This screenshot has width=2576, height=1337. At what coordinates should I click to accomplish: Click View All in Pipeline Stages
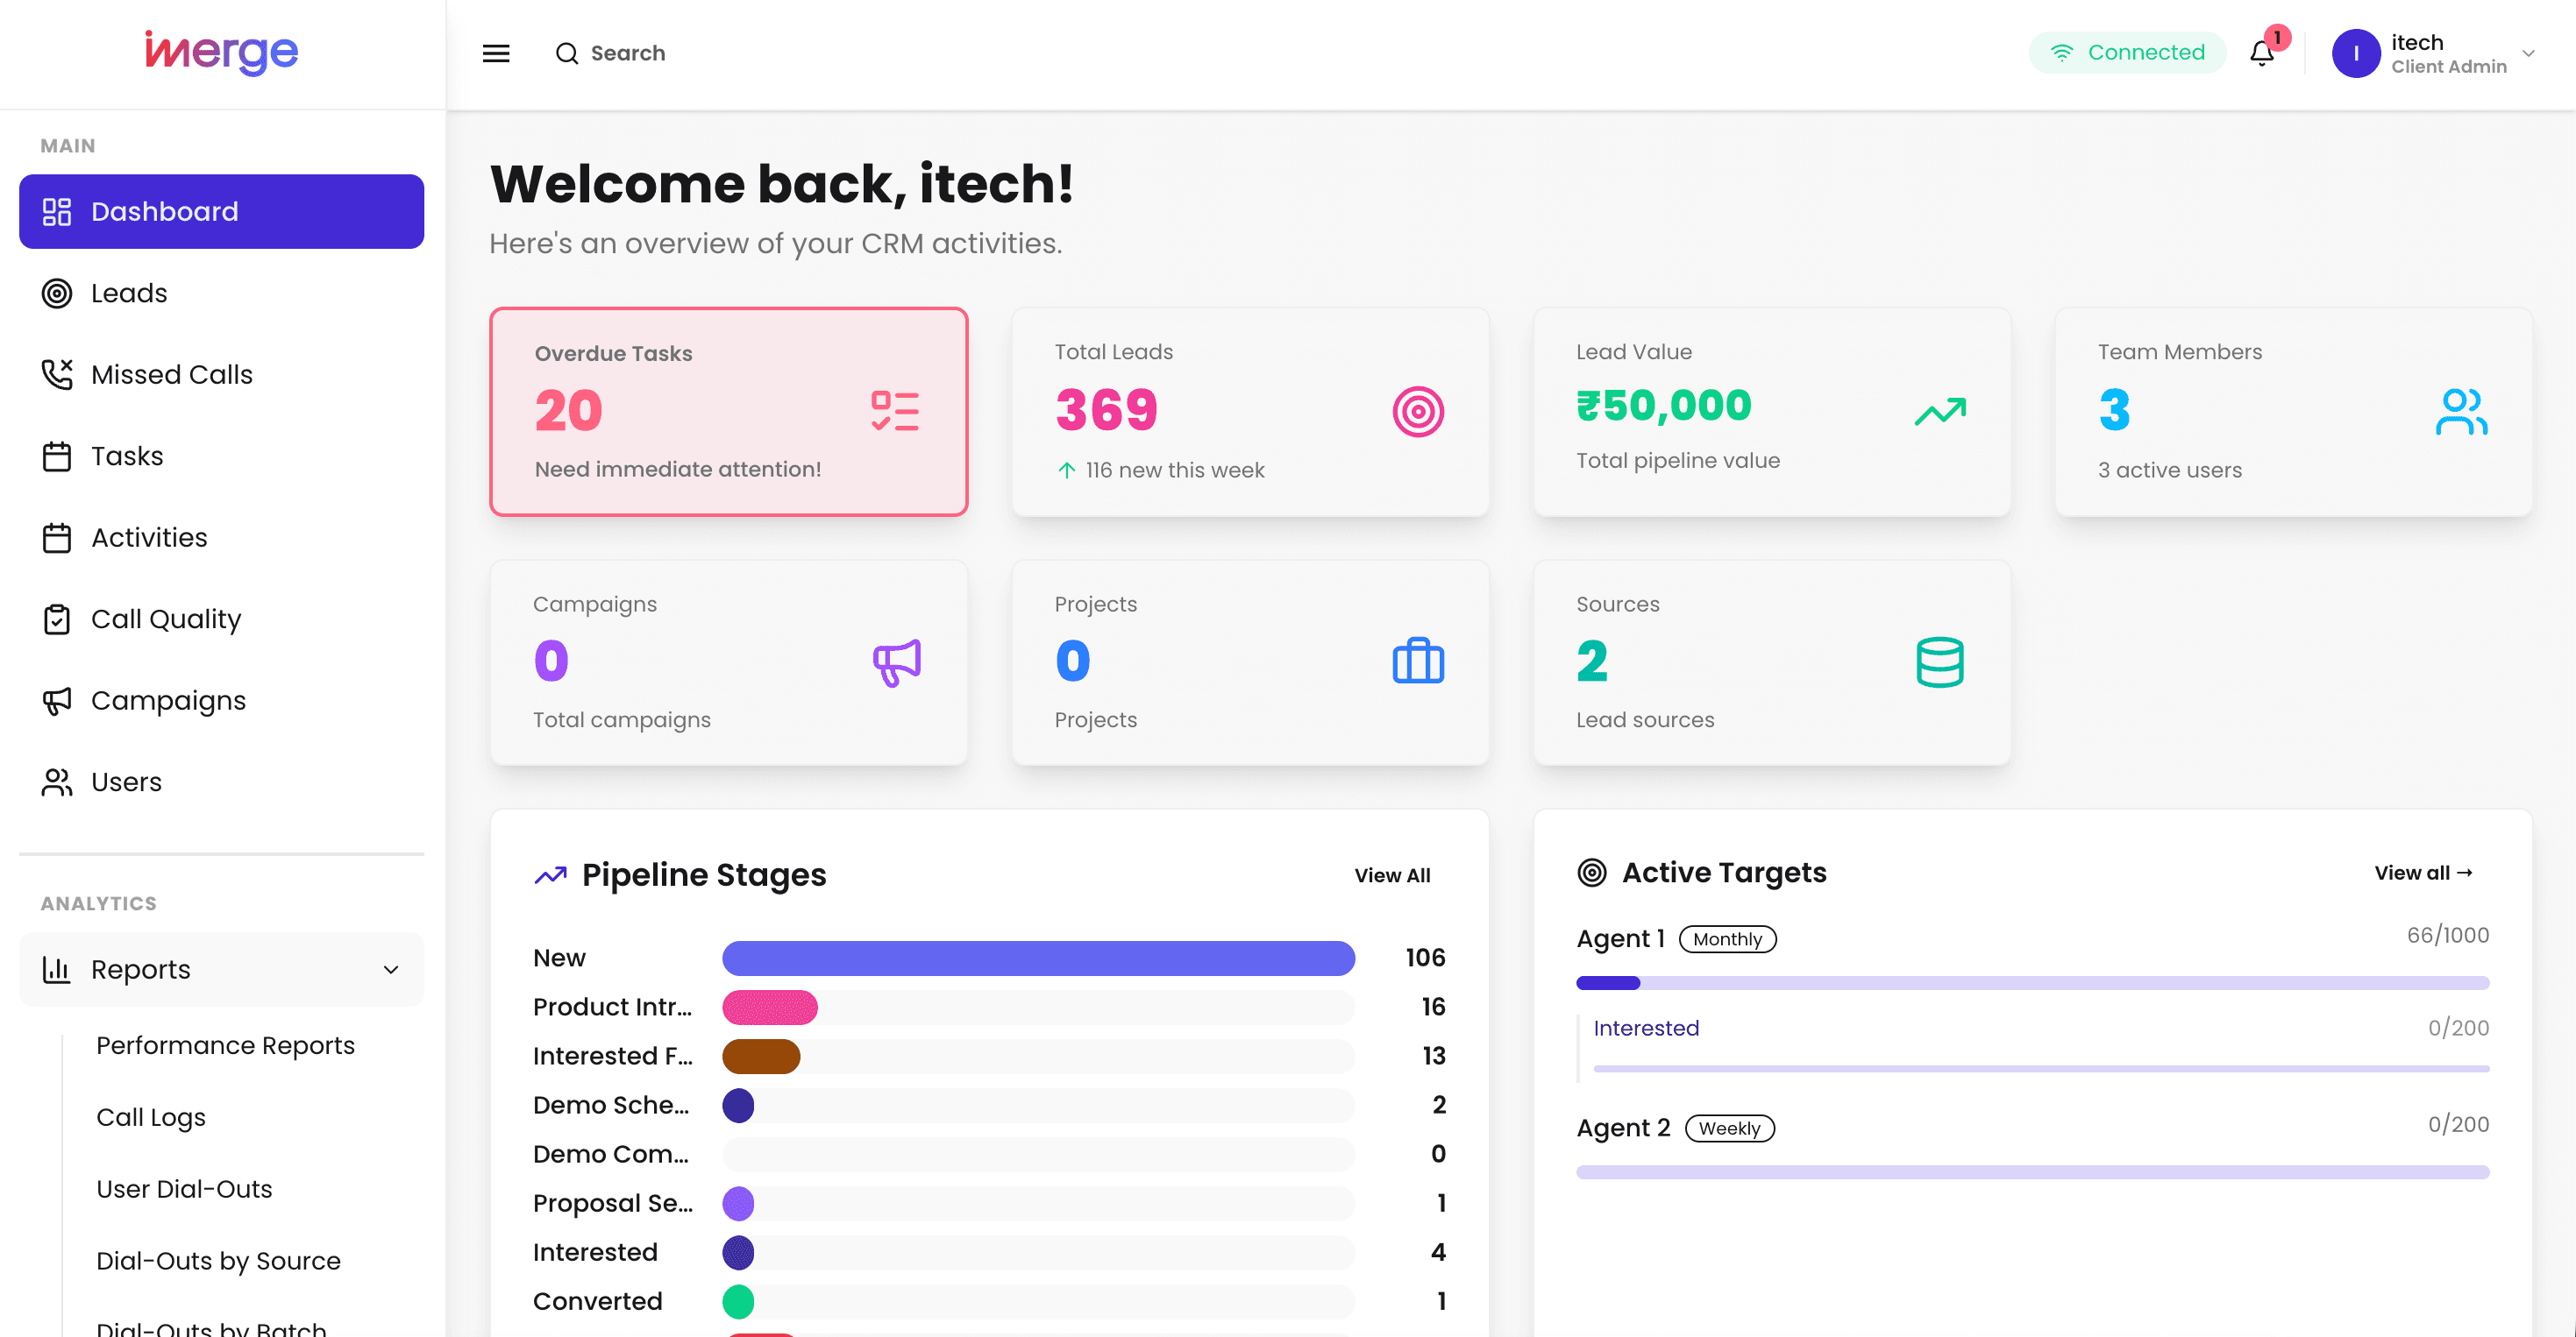pos(1392,875)
